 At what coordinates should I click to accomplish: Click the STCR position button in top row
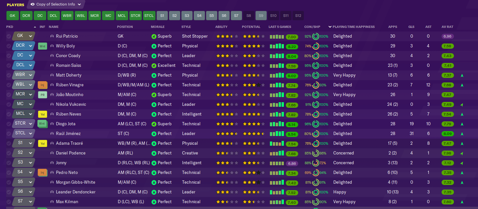[136, 16]
